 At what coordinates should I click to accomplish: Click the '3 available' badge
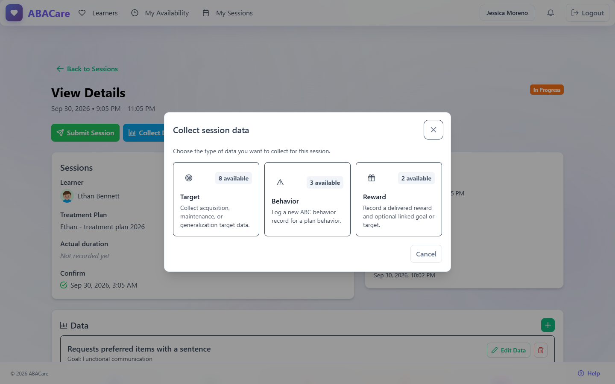pyautogui.click(x=325, y=183)
